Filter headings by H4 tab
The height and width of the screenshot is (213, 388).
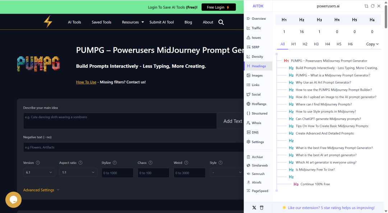pyautogui.click(x=328, y=44)
